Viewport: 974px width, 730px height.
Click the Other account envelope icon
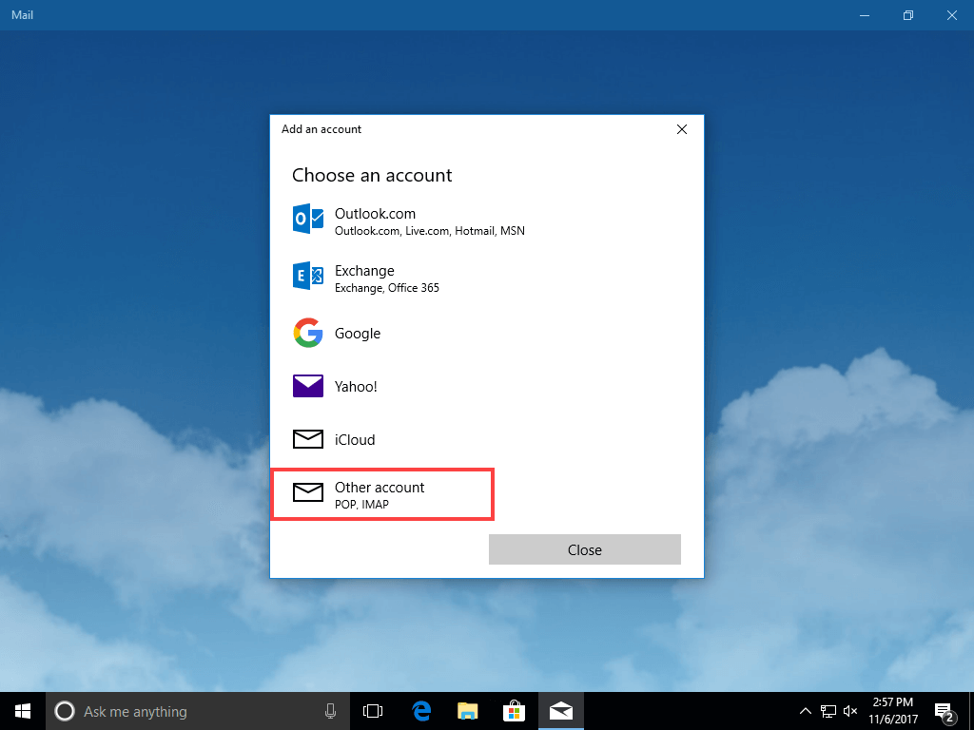[x=308, y=493]
